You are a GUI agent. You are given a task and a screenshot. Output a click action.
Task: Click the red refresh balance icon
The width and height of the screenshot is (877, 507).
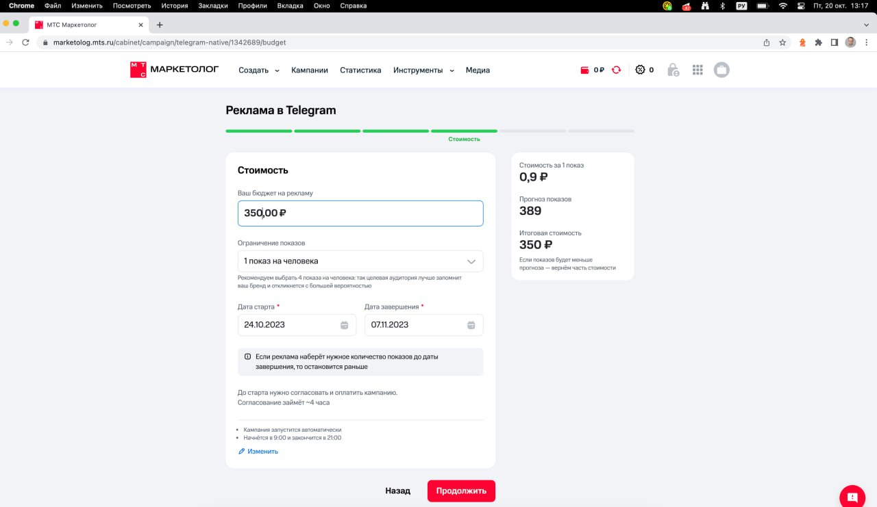tap(616, 70)
